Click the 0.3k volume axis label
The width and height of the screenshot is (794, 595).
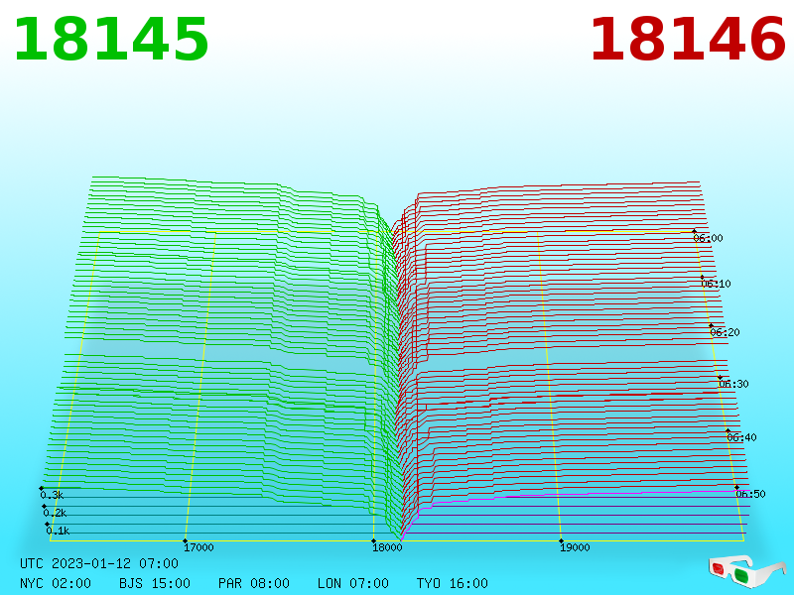[x=52, y=495]
